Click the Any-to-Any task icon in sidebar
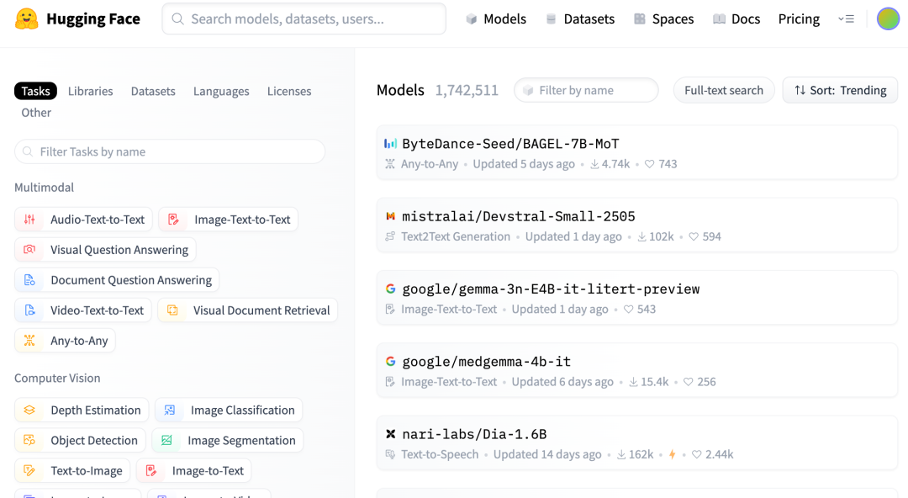The image size is (908, 498). [x=29, y=341]
